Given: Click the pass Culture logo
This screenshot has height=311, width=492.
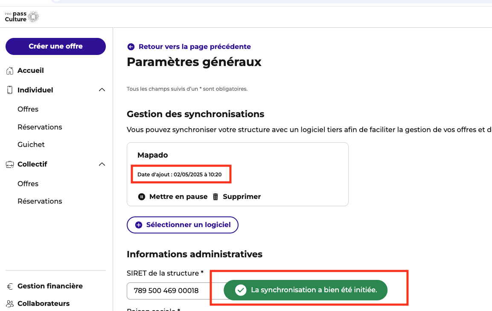Looking at the screenshot, I should pos(22,17).
